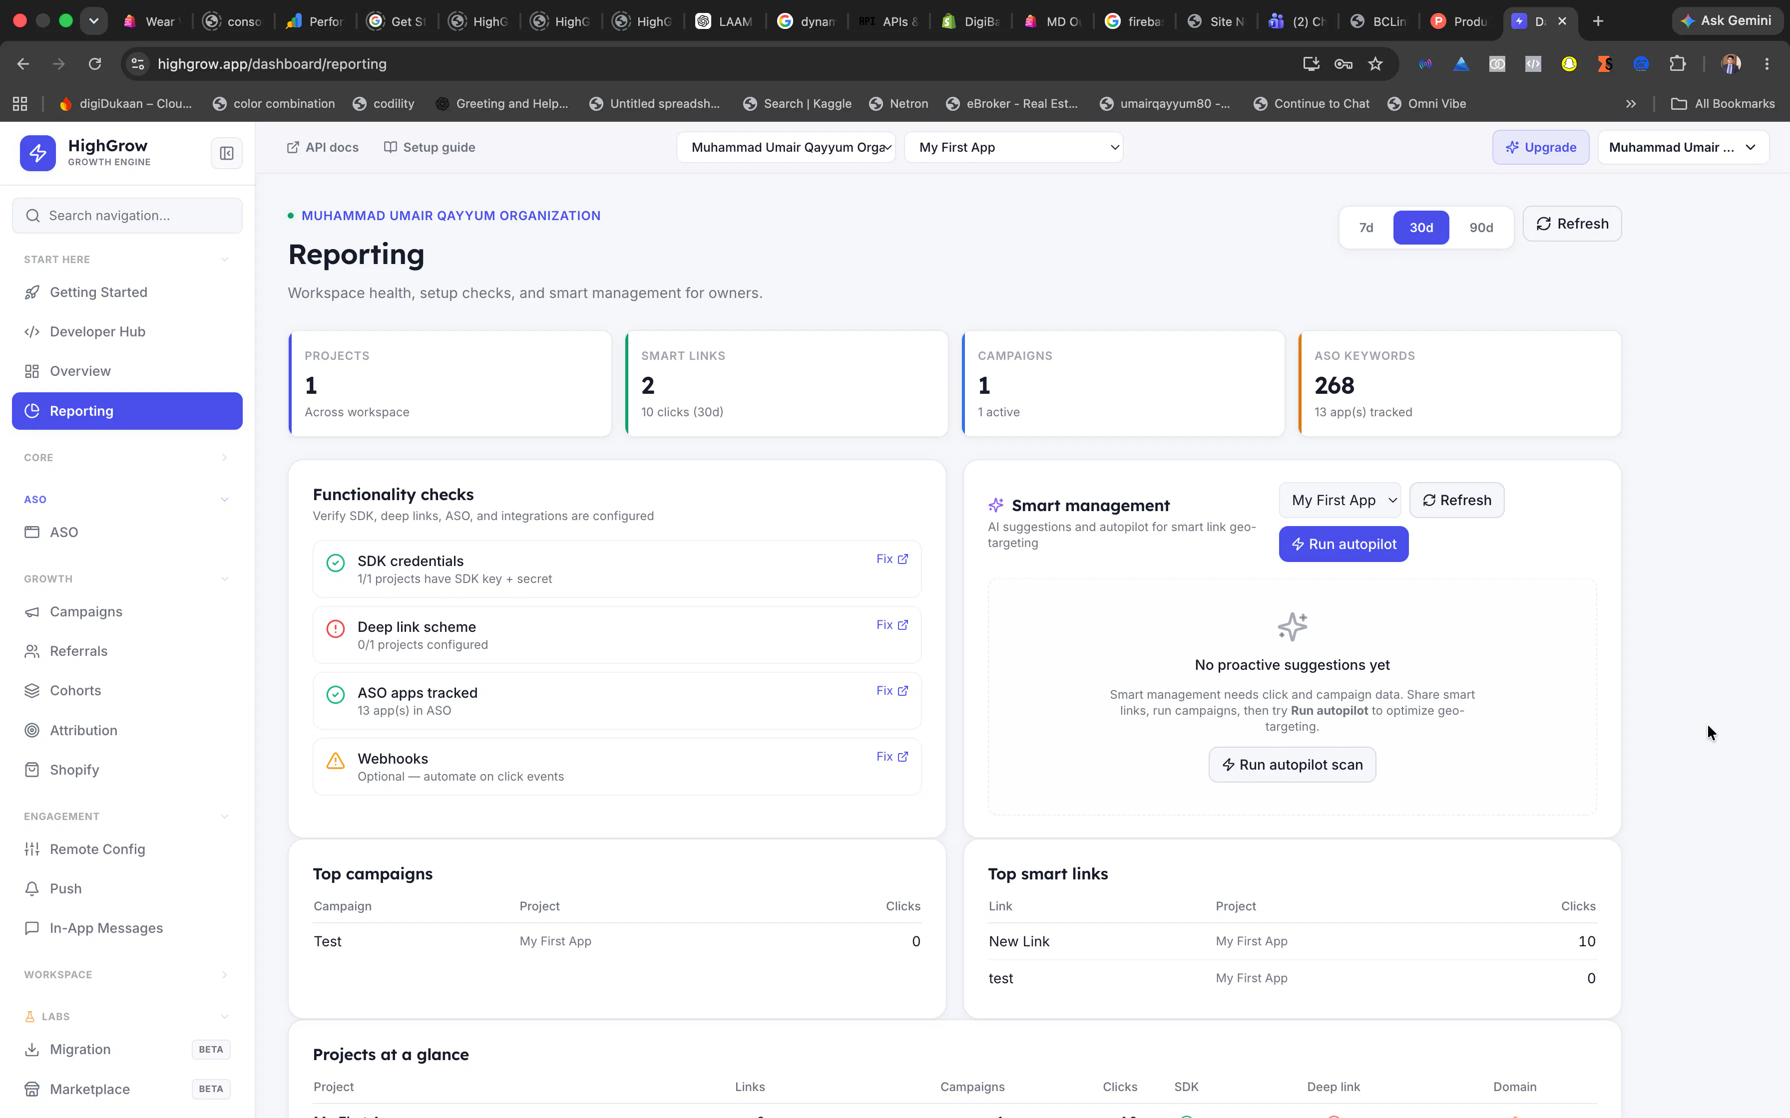The image size is (1790, 1118).
Task: Click Run autopilot scan button
Action: click(x=1292, y=765)
